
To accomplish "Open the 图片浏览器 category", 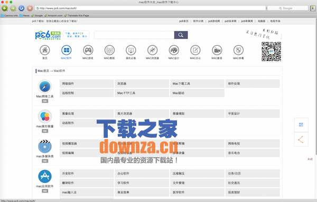I will (x=142, y=114).
